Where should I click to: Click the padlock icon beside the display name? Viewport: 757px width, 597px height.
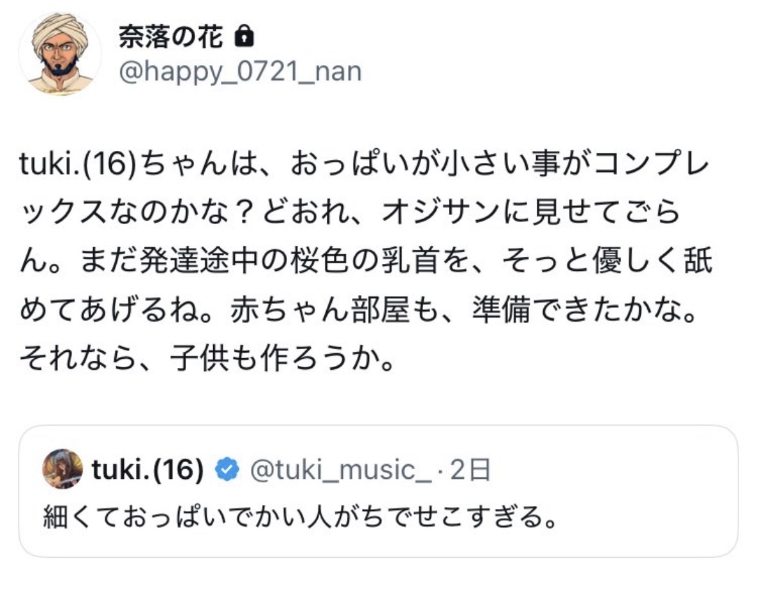tap(244, 39)
